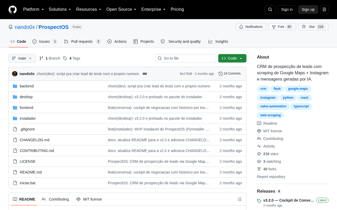Image resolution: width=337 pixels, height=210 pixels.
Task: Open the README outline list icon
Action: pos(240,199)
